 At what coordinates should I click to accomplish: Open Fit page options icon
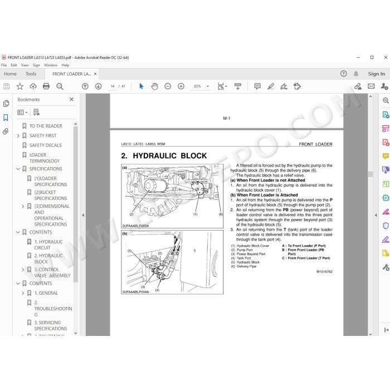point(221,86)
